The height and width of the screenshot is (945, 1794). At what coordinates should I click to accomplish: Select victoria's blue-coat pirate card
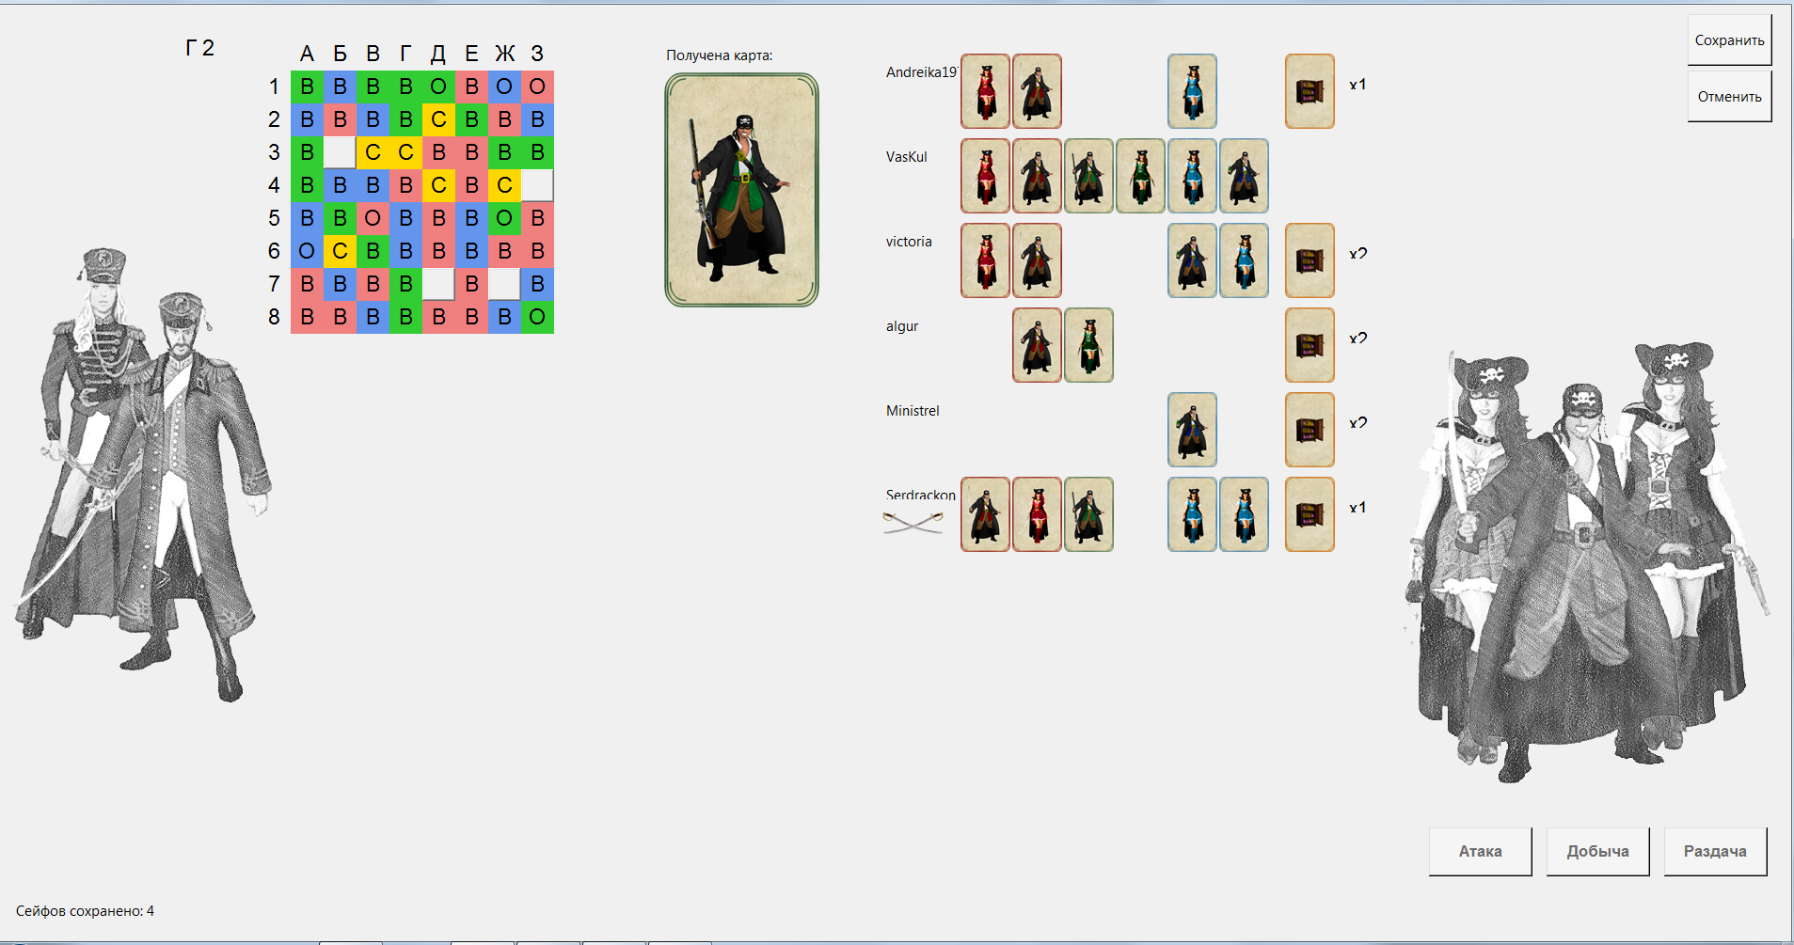[x=1192, y=260]
